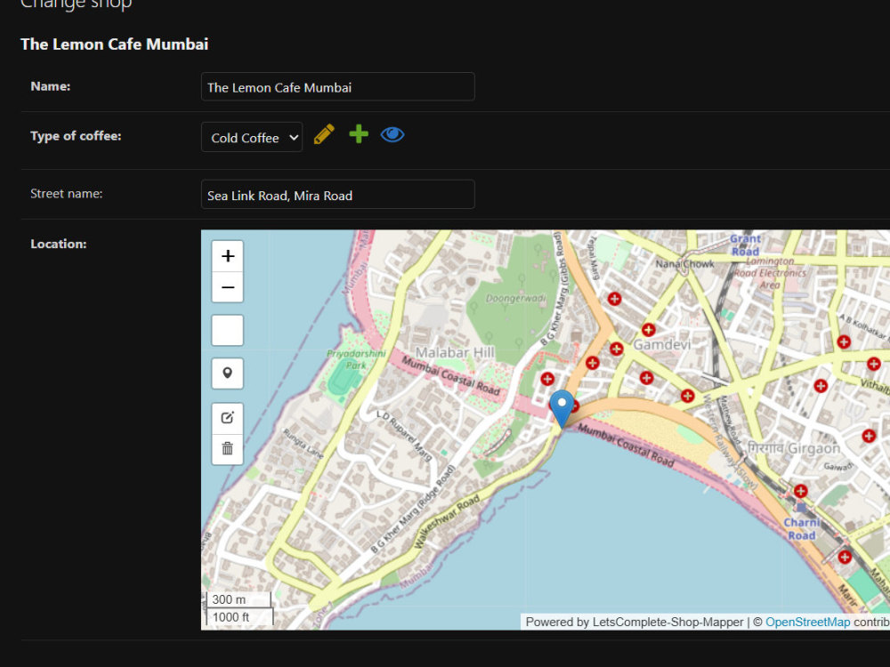Click the 1000 ft scale indicator

[x=239, y=616]
